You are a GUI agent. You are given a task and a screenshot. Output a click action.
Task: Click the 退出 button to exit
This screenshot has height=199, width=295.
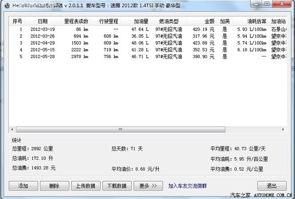(272, 186)
